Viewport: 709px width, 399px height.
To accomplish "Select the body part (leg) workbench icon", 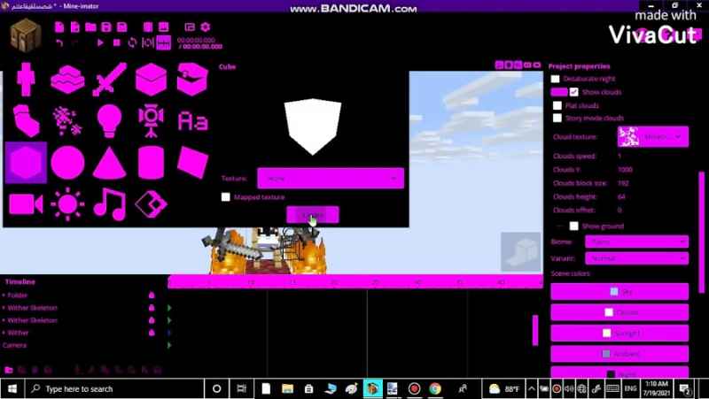I will pyautogui.click(x=26, y=121).
